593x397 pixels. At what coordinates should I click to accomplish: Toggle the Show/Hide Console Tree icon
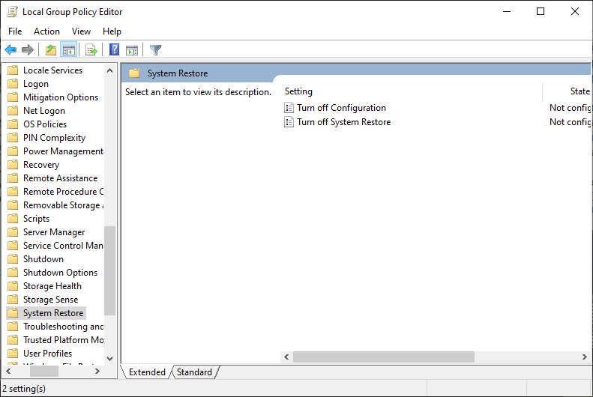pyautogui.click(x=68, y=50)
